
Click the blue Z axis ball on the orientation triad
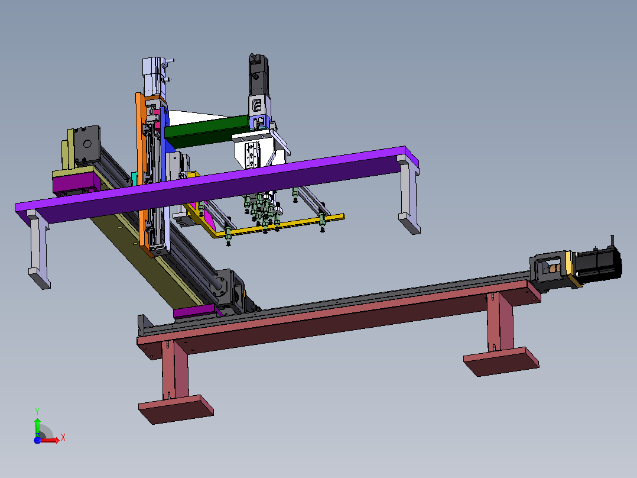(x=37, y=440)
